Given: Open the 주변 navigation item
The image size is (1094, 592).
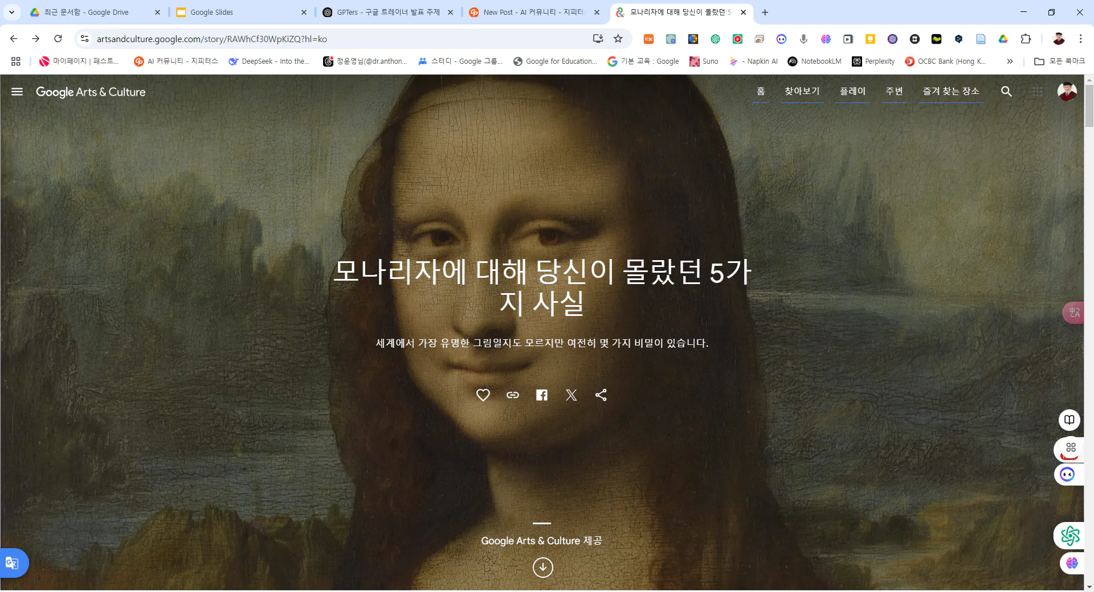Looking at the screenshot, I should 894,91.
